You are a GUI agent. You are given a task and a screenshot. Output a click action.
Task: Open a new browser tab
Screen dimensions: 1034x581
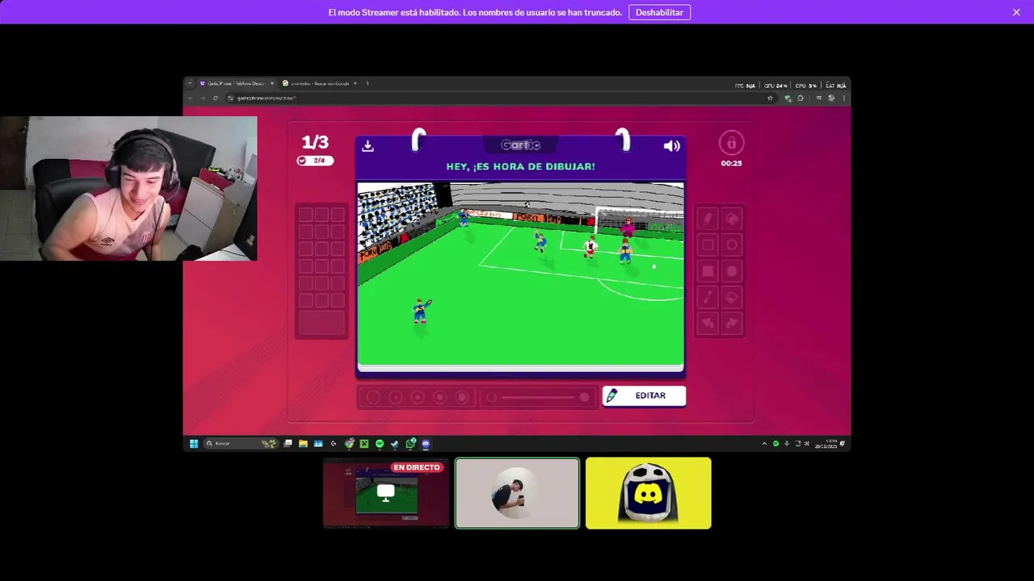click(x=368, y=83)
